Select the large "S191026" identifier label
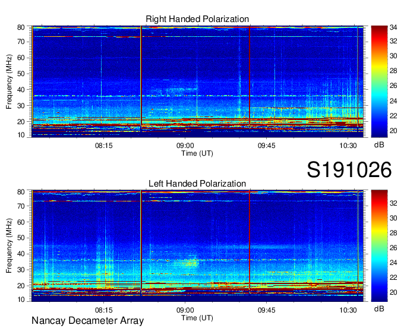 [349, 169]
